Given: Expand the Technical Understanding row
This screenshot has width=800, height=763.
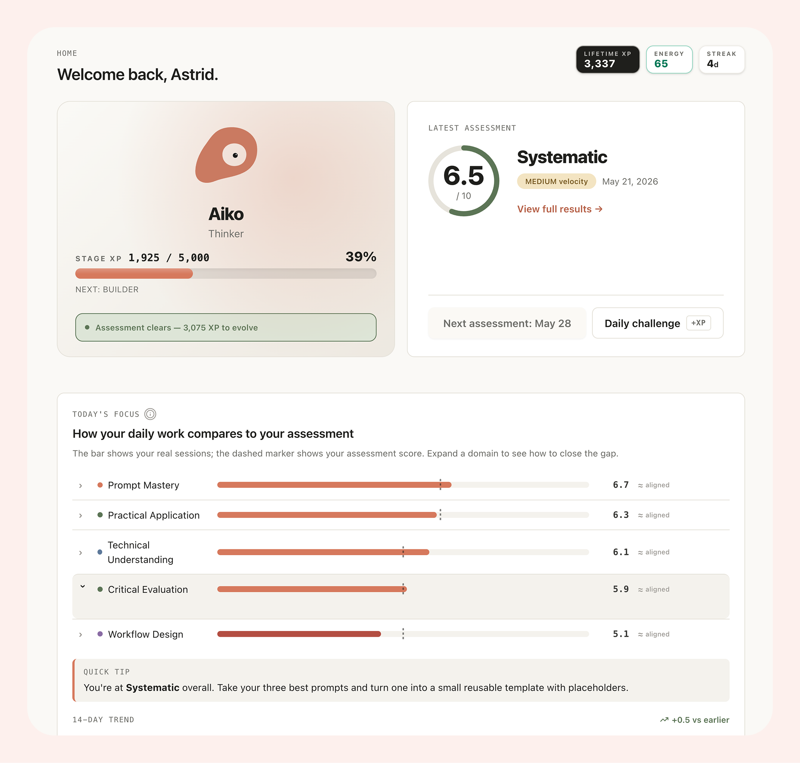Looking at the screenshot, I should click(80, 552).
